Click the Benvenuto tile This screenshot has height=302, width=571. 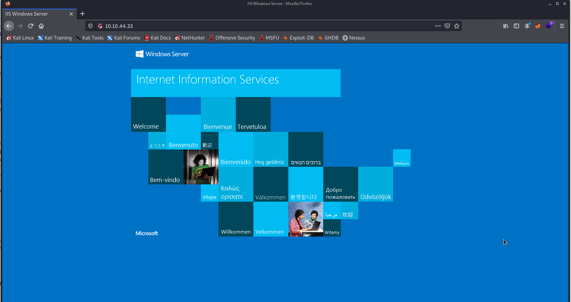click(183, 132)
